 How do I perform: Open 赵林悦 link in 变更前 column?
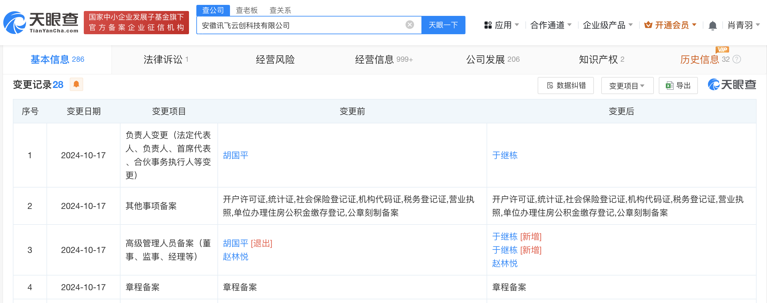[235, 257]
